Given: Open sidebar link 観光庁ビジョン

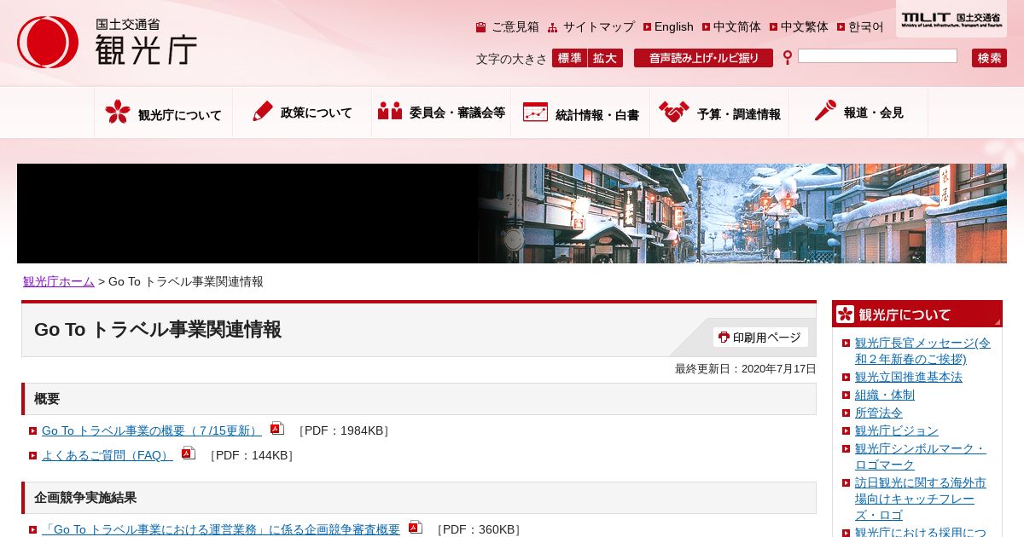Looking at the screenshot, I should point(897,430).
